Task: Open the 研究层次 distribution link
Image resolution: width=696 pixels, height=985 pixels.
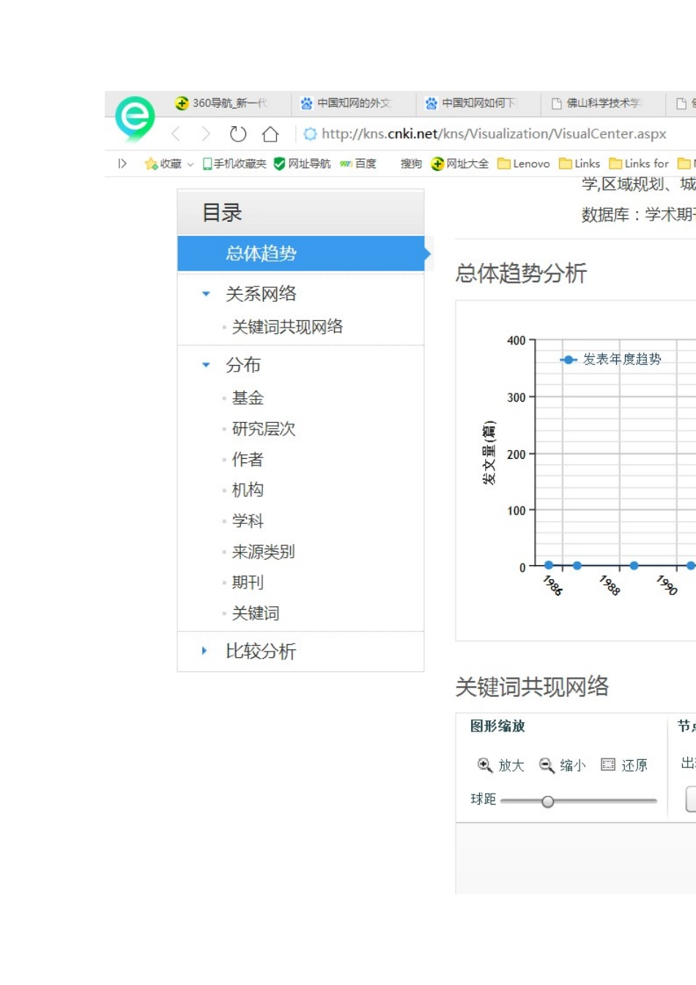Action: click(x=264, y=429)
